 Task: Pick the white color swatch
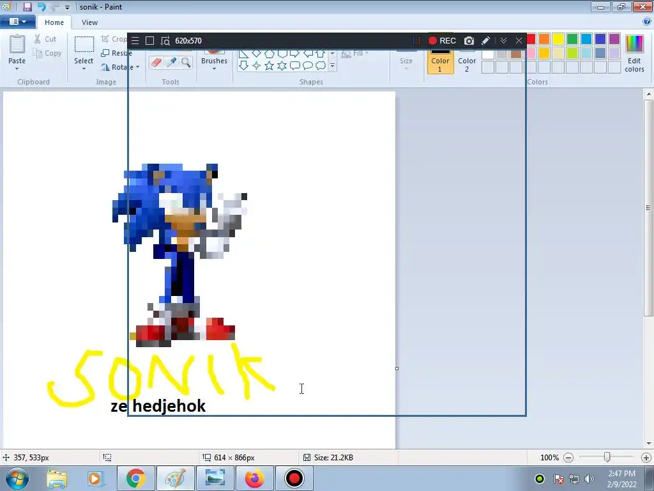488,53
